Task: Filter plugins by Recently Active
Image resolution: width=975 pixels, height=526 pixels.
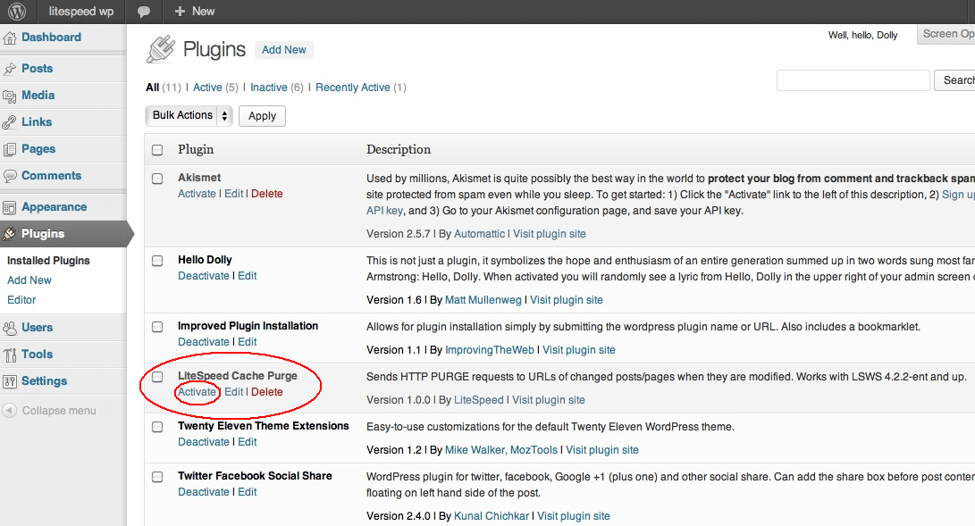Action: (353, 87)
